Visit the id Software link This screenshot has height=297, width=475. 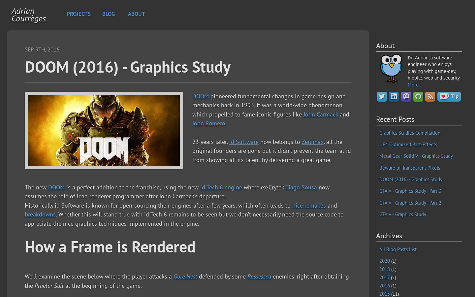[x=244, y=142]
